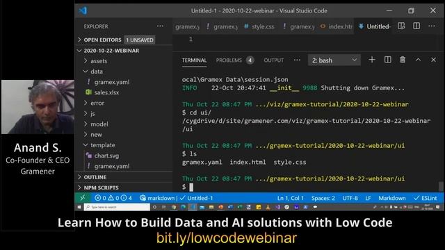Kill the terminal with trash icon
This screenshot has height=250, width=445.
[x=403, y=60]
